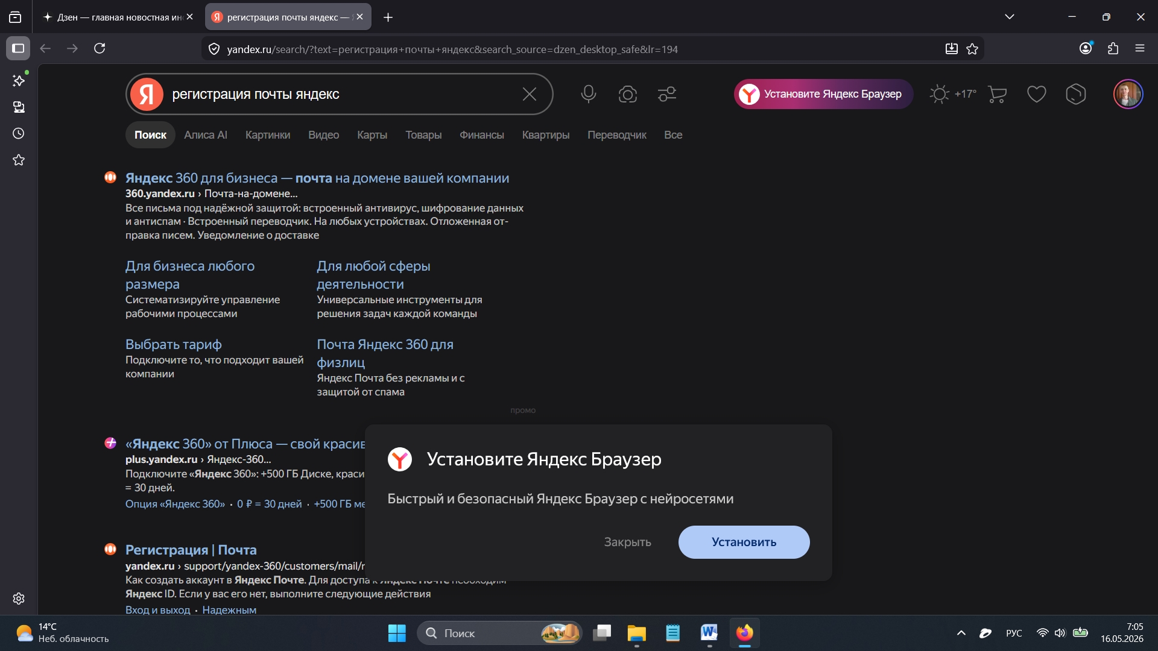The height and width of the screenshot is (651, 1158).
Task: Open the «Яндекс 360» от Плюса result
Action: (x=245, y=444)
